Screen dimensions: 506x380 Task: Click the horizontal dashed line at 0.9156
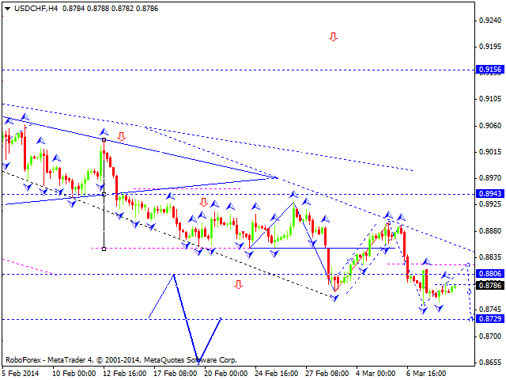pyautogui.click(x=237, y=70)
